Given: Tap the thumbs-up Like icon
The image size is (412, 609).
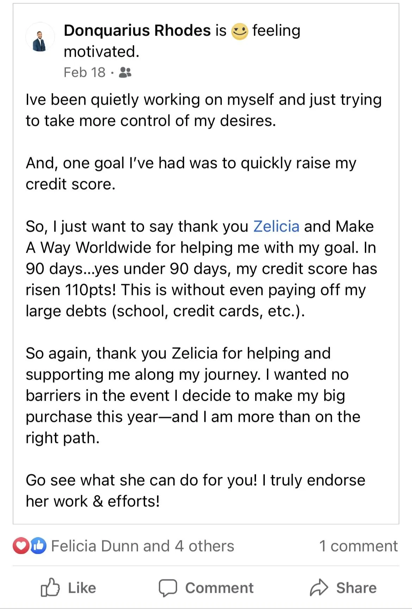Looking at the screenshot, I should click(50, 588).
